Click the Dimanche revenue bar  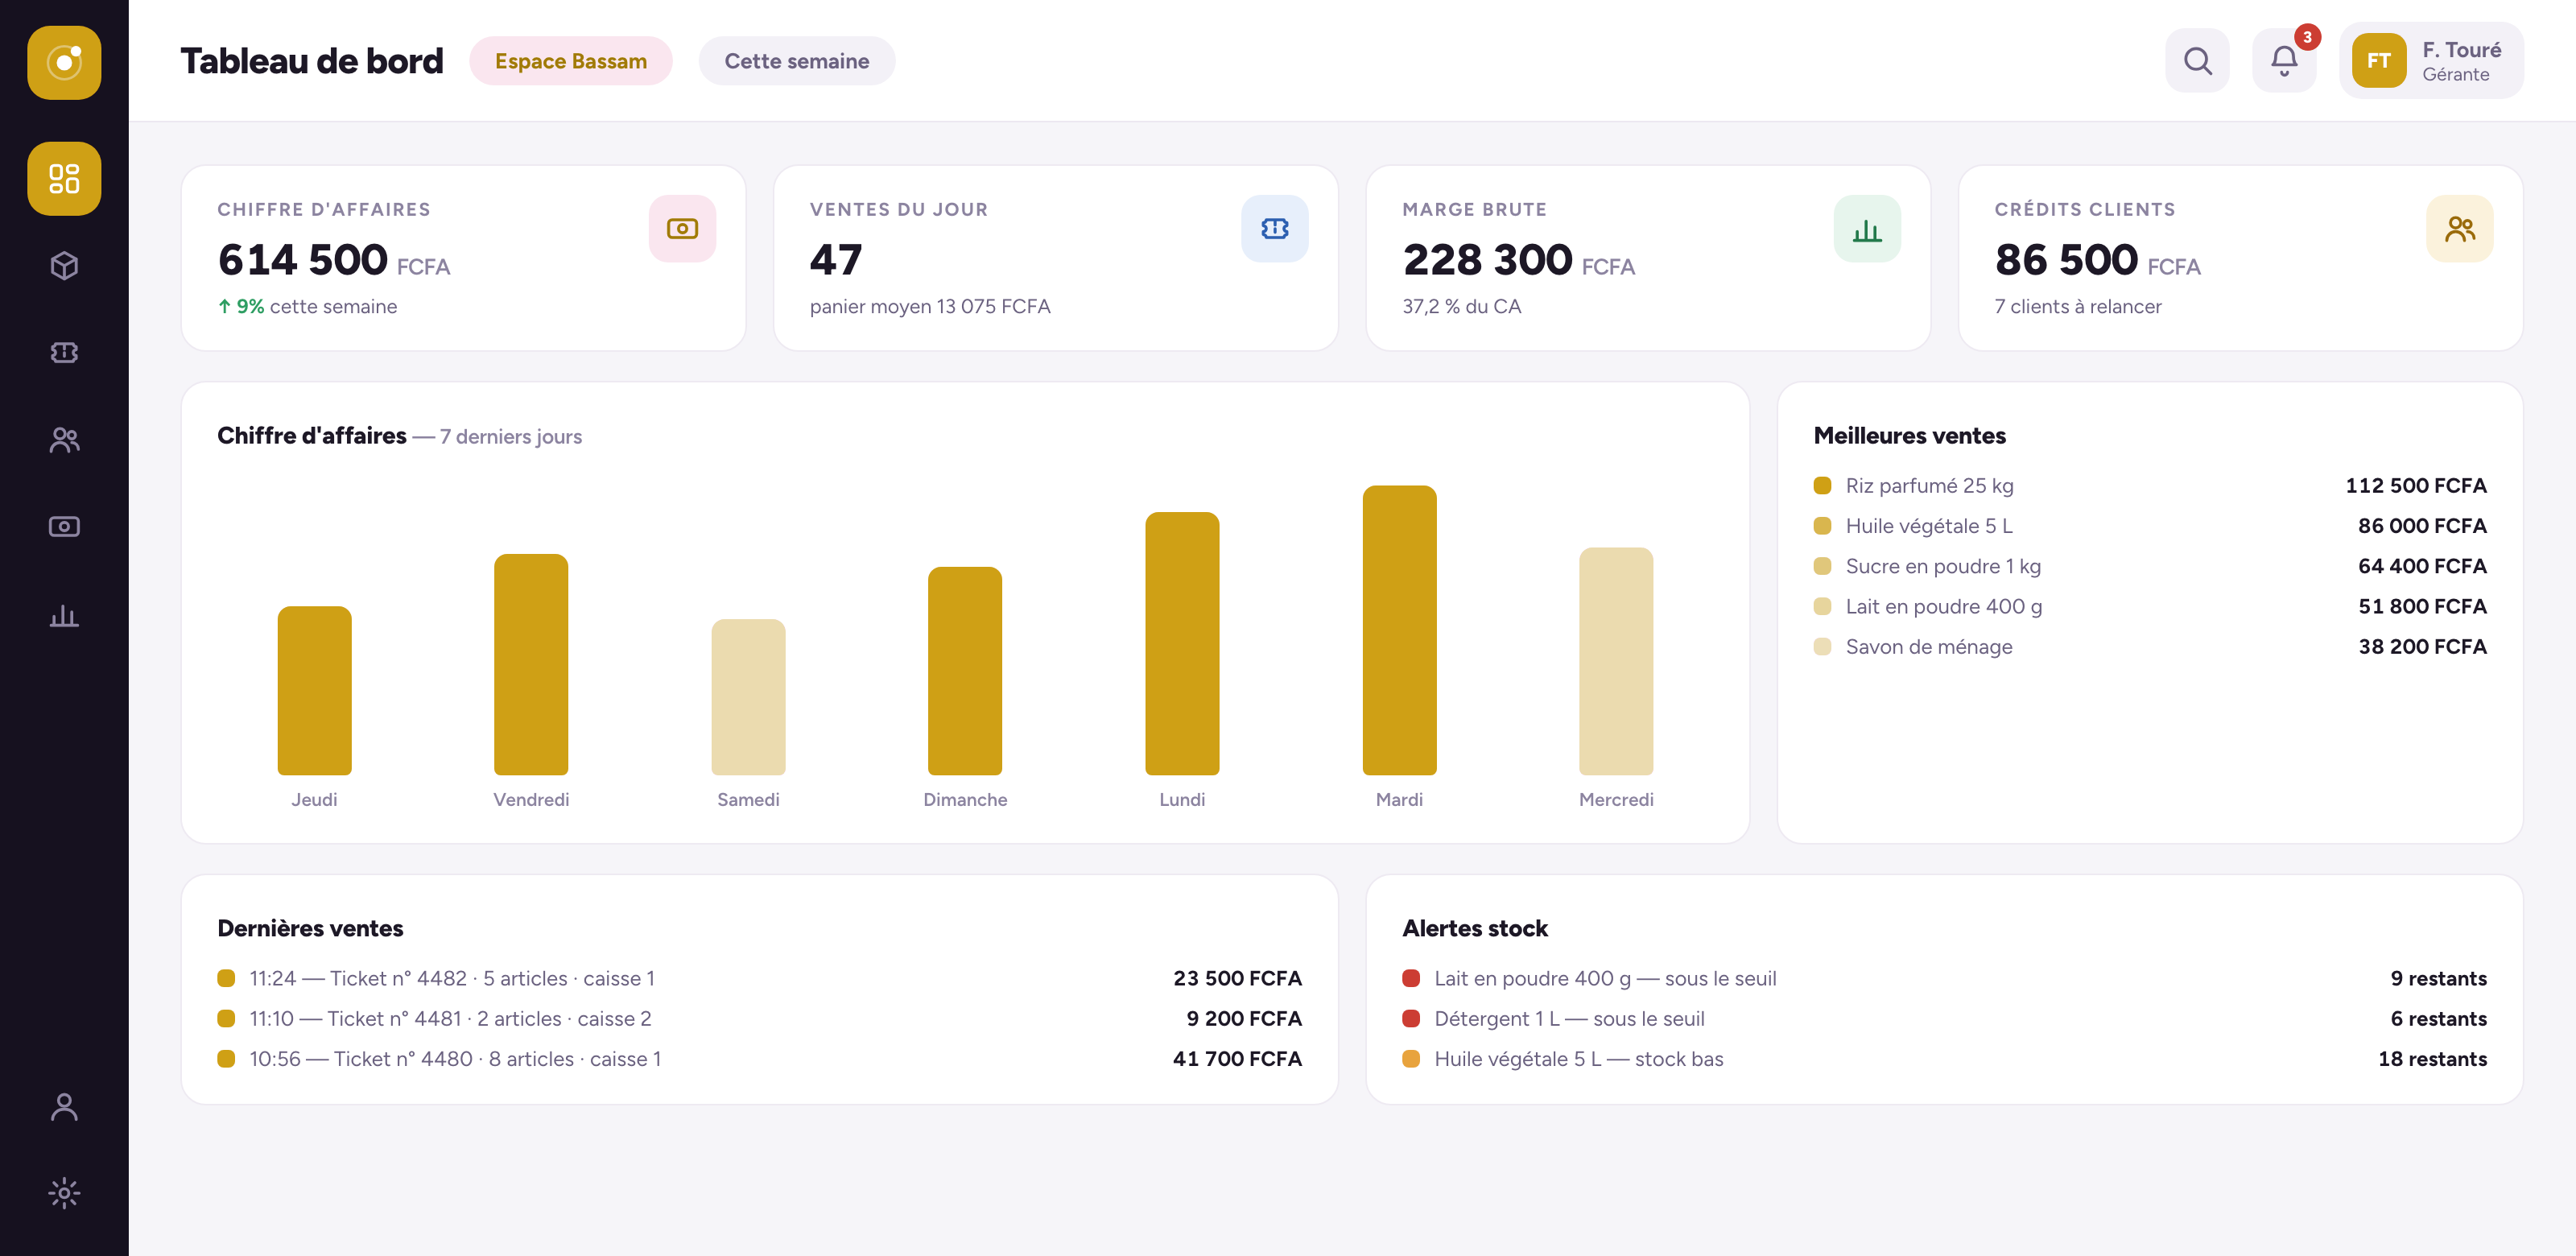pos(965,671)
